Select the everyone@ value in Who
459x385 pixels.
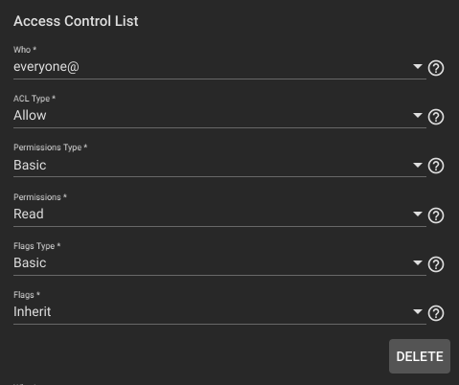pyautogui.click(x=46, y=67)
